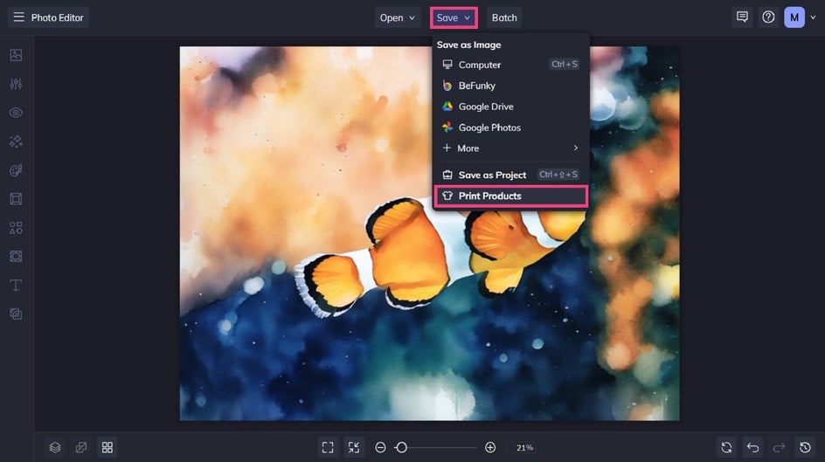
Task: Click the reset/refresh icon at bottom right
Action: point(726,447)
